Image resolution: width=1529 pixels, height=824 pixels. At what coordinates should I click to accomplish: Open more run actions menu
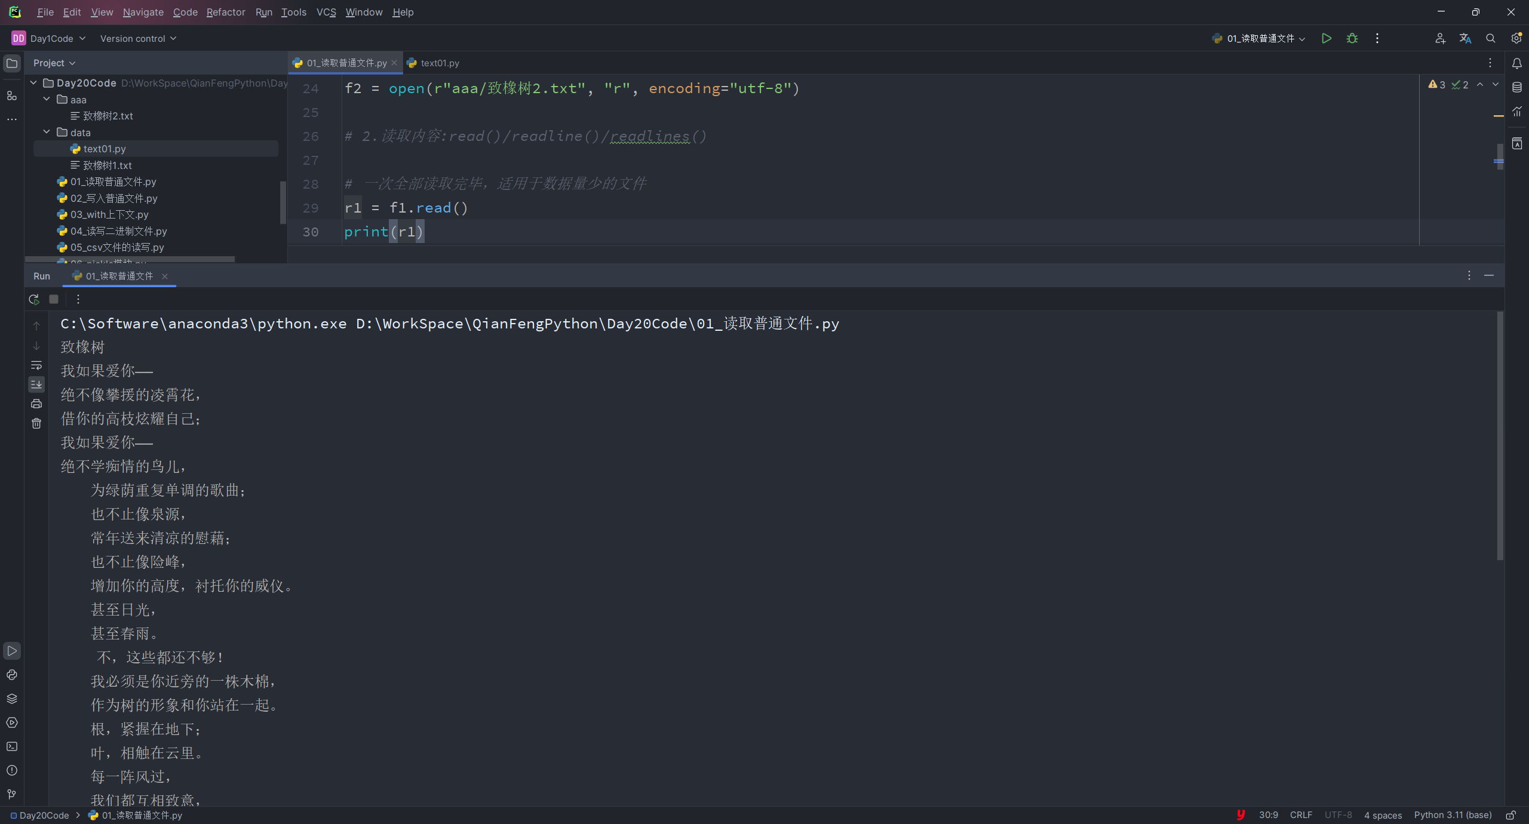point(1377,38)
